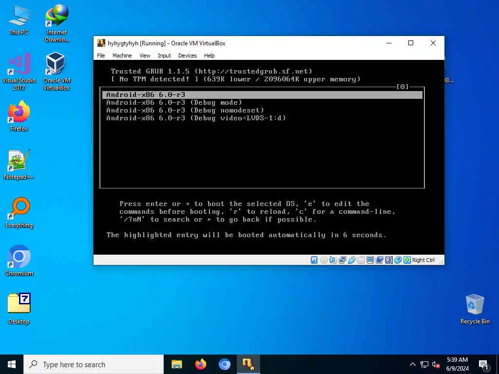
Task: Click the recording indicator in VirtualBox status bar
Action: click(379, 260)
